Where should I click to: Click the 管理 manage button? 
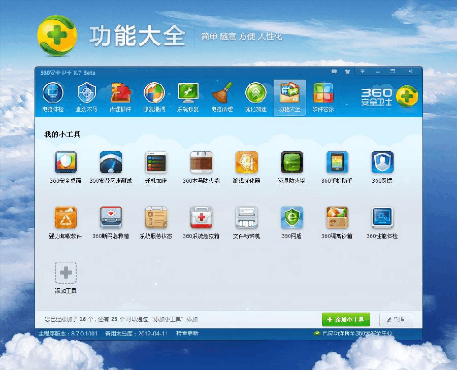pyautogui.click(x=397, y=320)
